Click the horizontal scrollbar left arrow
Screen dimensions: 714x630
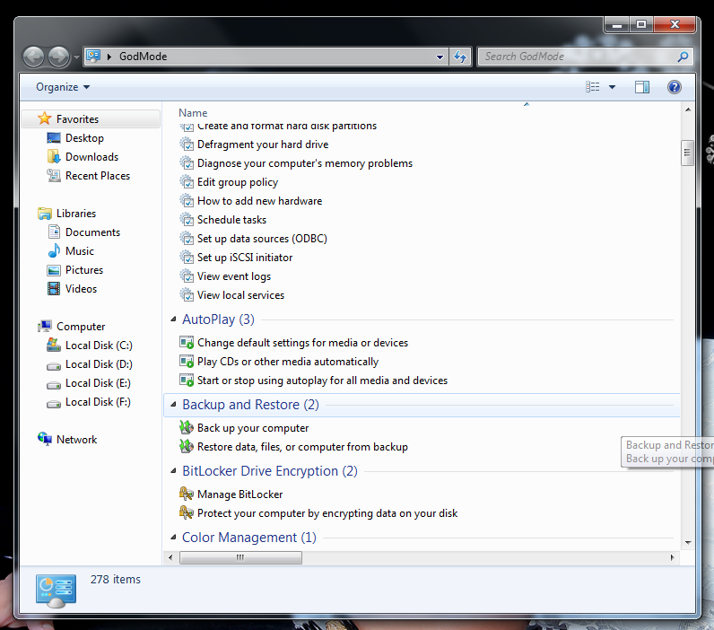click(x=170, y=557)
